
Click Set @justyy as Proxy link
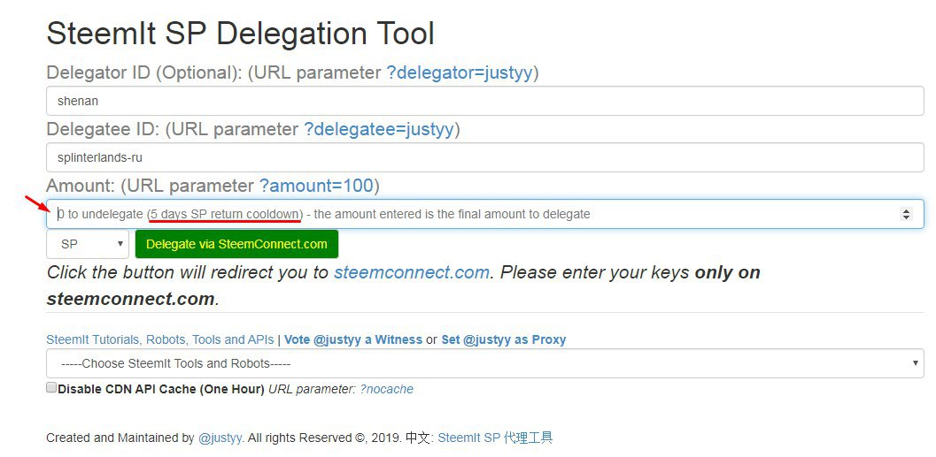coord(504,340)
